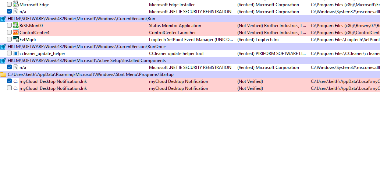Viewport: 380px width, 175px height.
Task: Uncheck the n/a entry below Microsoft Edge
Action: click(9, 11)
